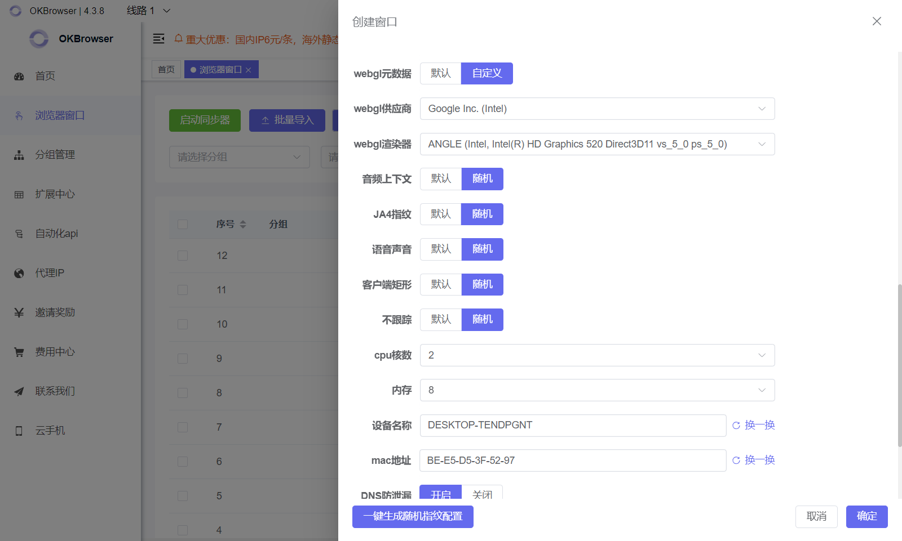This screenshot has height=541, width=902.
Task: Click the 自动化api sidebar icon
Action: (x=19, y=234)
